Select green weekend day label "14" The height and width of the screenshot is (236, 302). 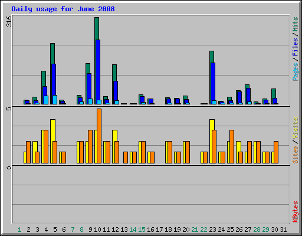click(133, 230)
